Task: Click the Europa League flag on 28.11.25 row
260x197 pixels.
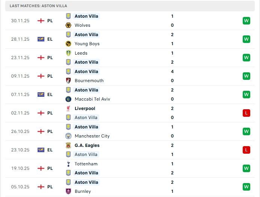Action: tap(41, 39)
